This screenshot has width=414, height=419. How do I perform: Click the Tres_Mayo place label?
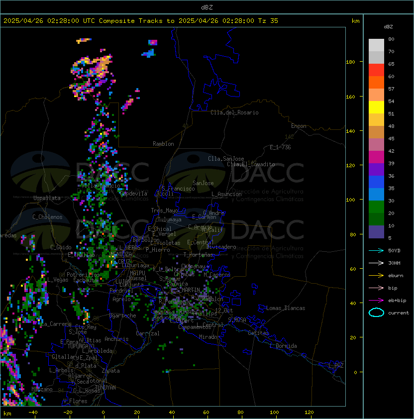click(164, 210)
